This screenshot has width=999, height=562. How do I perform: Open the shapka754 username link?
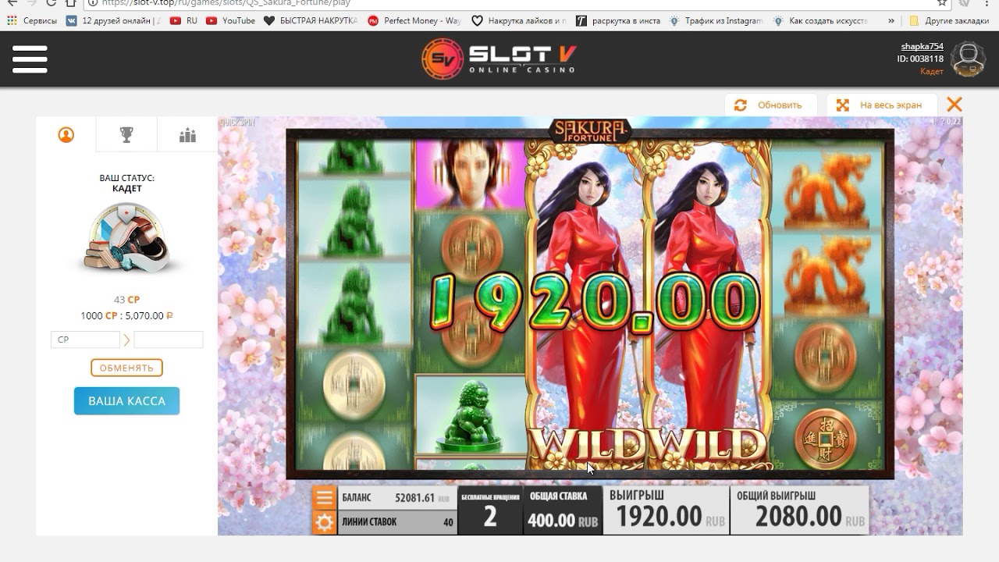pos(922,47)
